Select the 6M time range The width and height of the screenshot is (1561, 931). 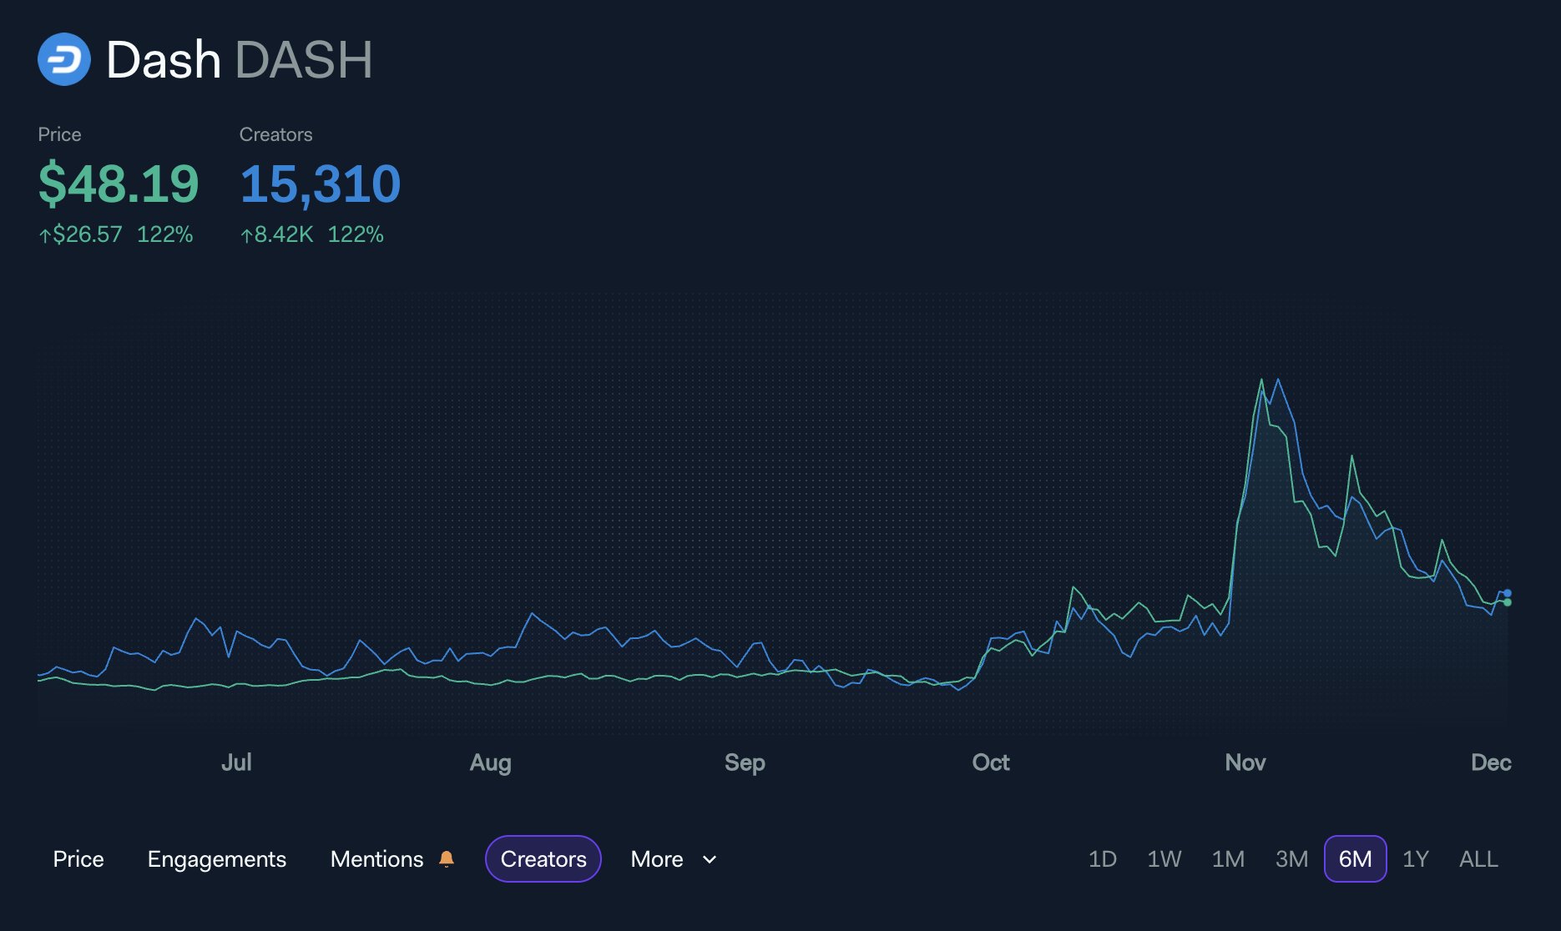point(1356,858)
